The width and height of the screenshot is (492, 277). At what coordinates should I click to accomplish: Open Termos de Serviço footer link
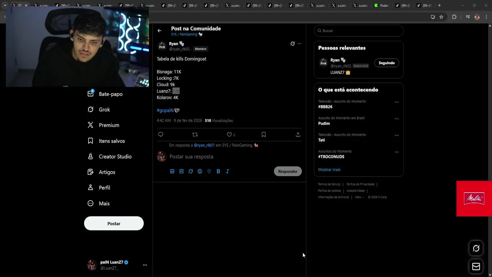coord(329,184)
